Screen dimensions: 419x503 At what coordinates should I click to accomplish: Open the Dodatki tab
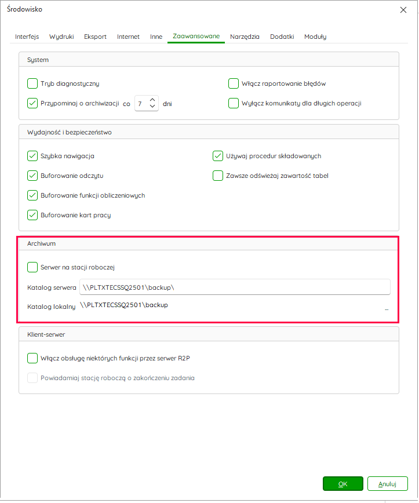[282, 37]
